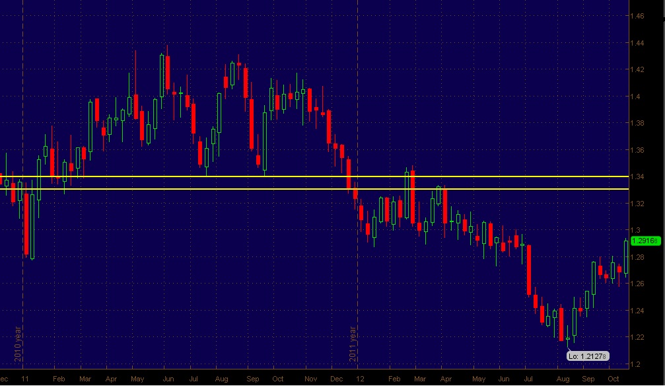Viewport: 665px width, 386px height.
Task: Click the 1.44 price axis label
Action: tap(637, 43)
